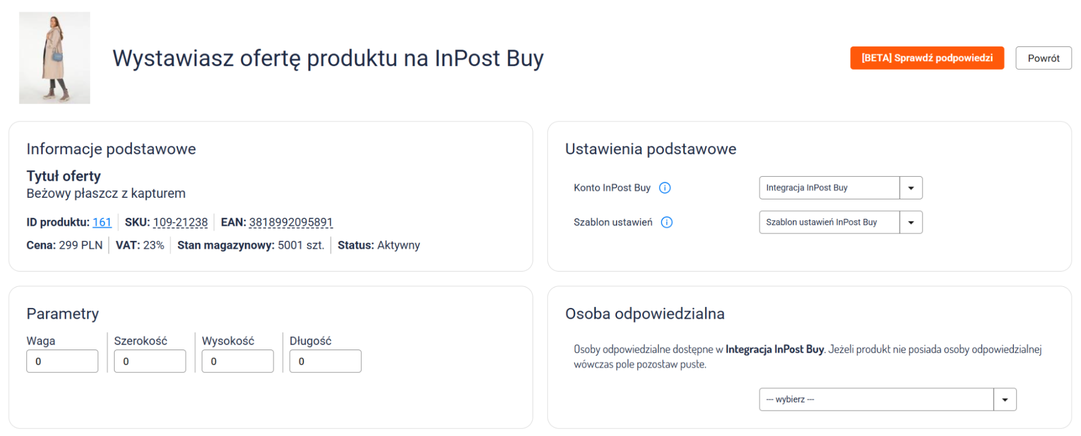Click the bold 'Integracja InPost Buy' text in description

point(774,350)
